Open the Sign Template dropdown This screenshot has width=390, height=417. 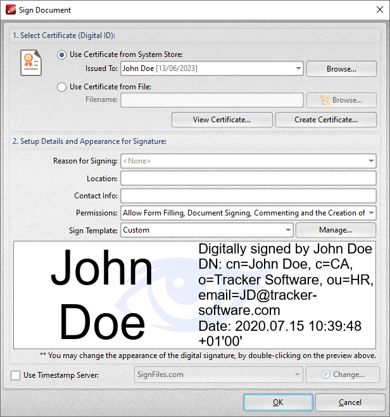pyautogui.click(x=288, y=230)
